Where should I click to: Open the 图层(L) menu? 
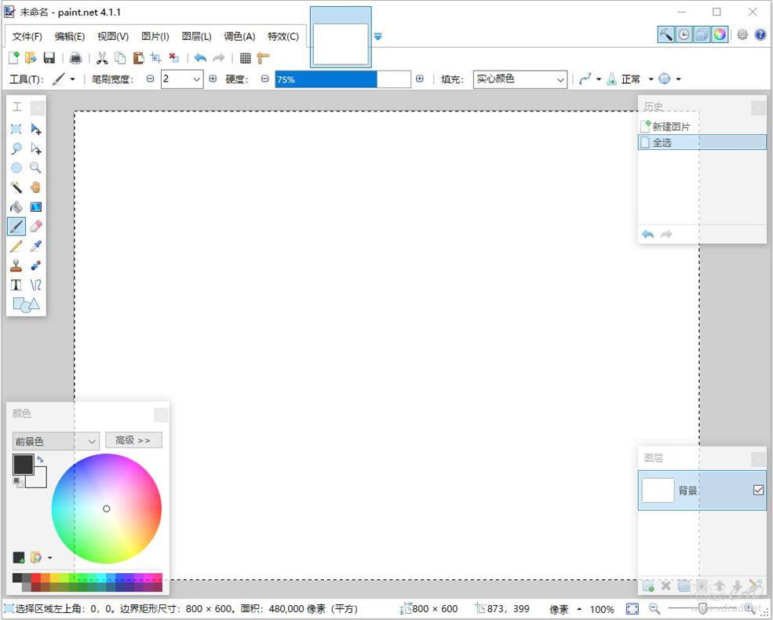click(x=196, y=36)
